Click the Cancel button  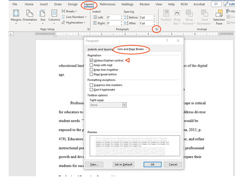pos(173,165)
